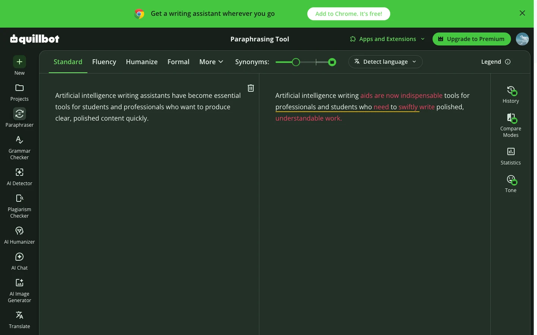Click the word 'aids' in output
The width and height of the screenshot is (537, 335).
[366, 96]
